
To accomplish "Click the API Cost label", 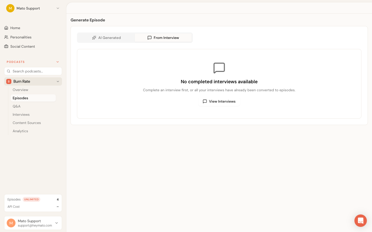I will click(x=13, y=207).
